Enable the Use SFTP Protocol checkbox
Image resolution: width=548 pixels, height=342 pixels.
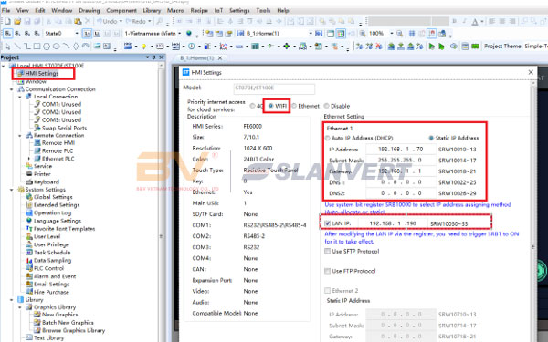point(328,252)
